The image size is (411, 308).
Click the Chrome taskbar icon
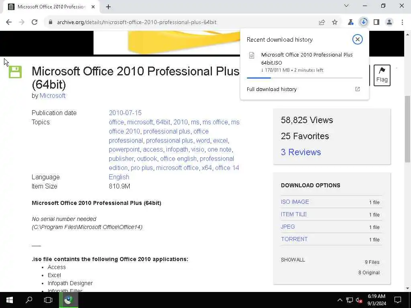click(68, 300)
